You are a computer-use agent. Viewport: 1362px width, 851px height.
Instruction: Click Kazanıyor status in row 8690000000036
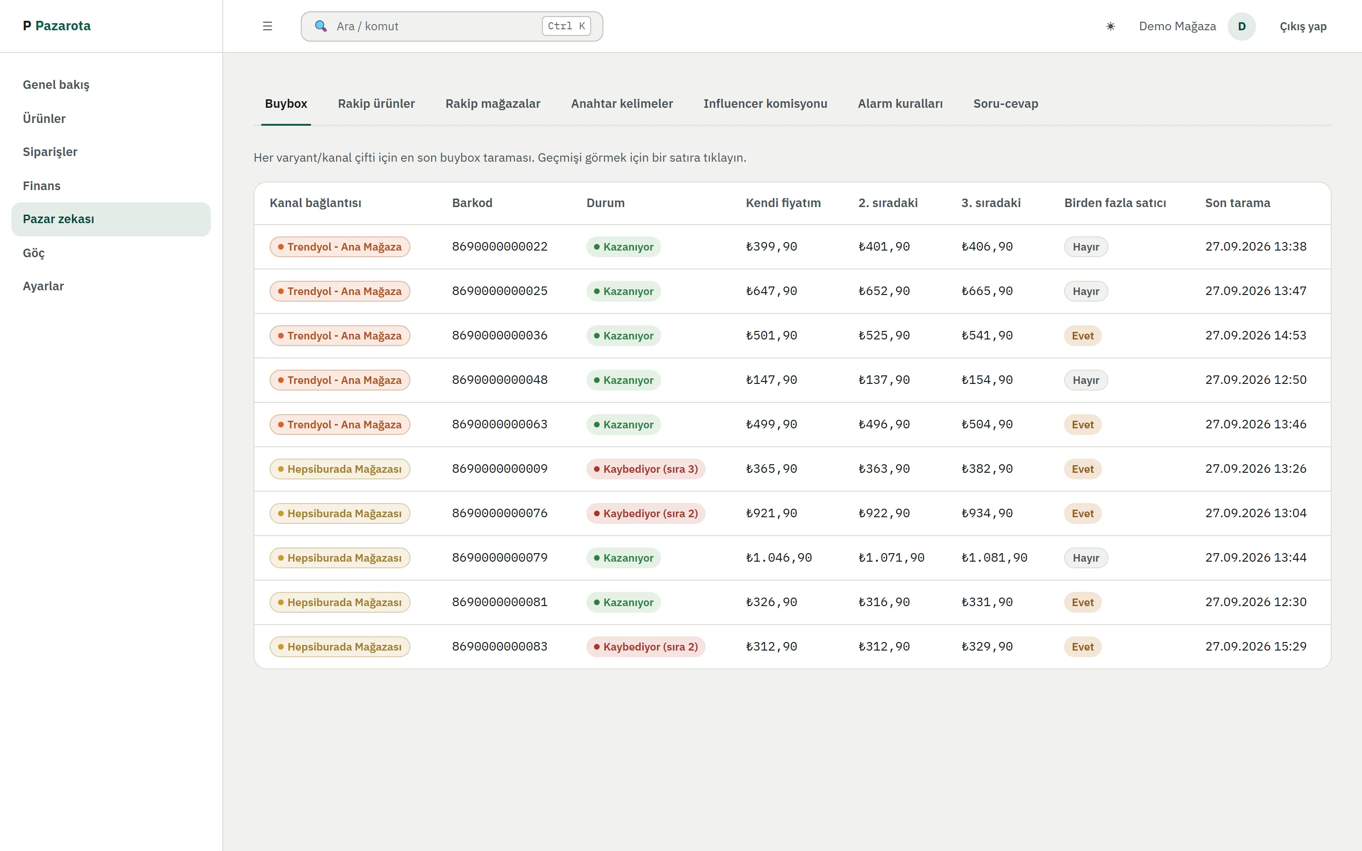coord(623,336)
